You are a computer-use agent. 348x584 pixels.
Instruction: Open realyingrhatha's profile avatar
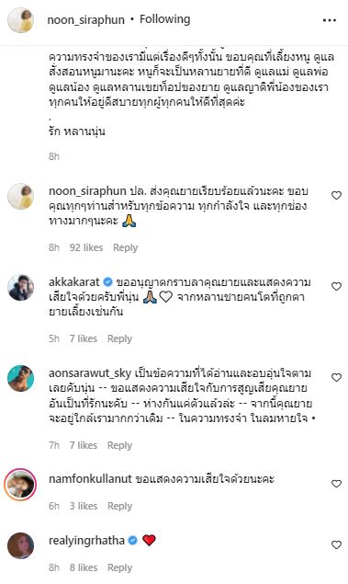tap(21, 545)
